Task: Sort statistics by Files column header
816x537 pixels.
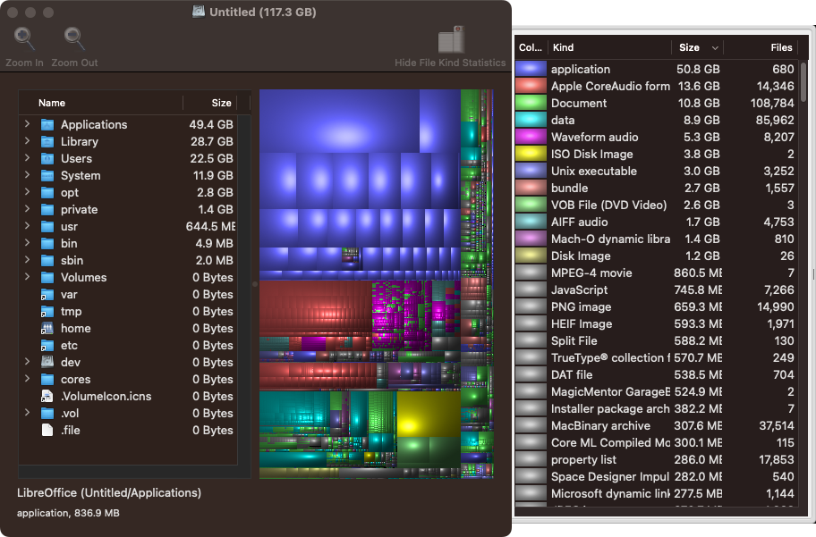Action: click(x=780, y=47)
